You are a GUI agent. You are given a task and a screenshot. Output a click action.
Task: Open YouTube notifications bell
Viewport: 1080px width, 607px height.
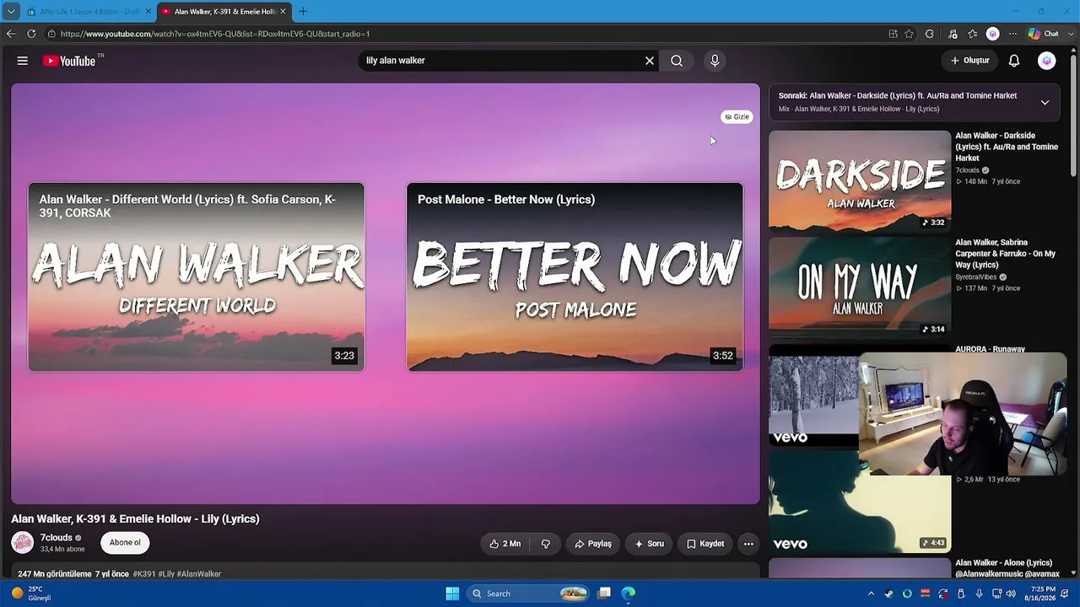click(x=1014, y=61)
